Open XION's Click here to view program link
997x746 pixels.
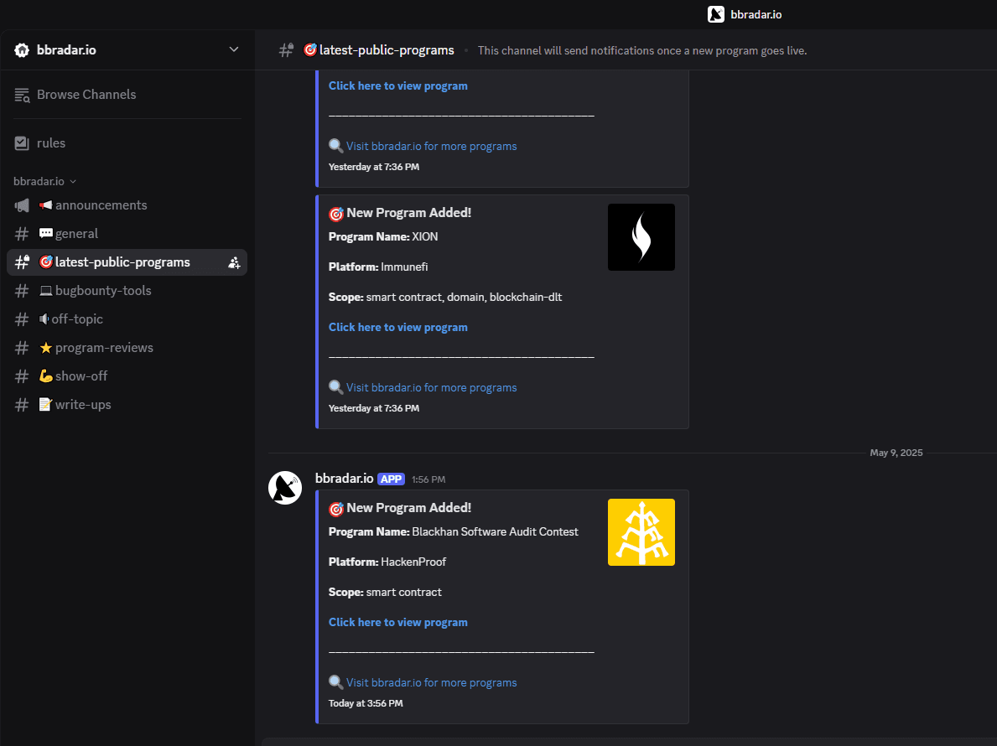pos(398,327)
